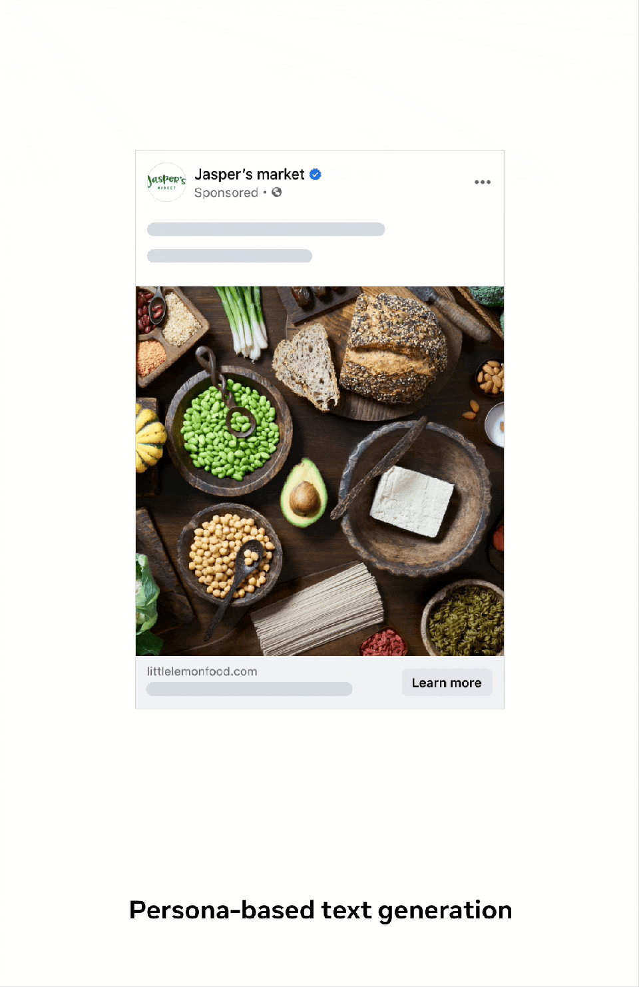Click the Sponsored label
Image resolution: width=639 pixels, height=987 pixels.
(x=226, y=193)
